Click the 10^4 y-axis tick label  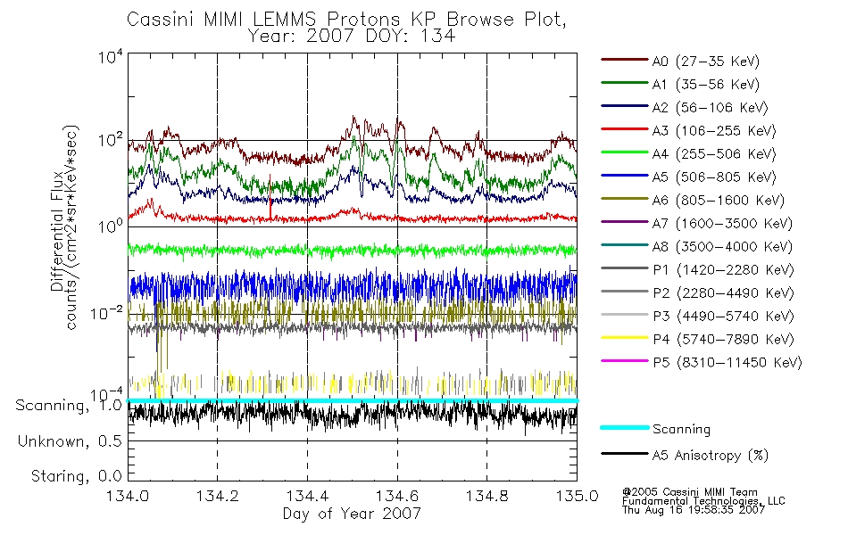(x=111, y=57)
